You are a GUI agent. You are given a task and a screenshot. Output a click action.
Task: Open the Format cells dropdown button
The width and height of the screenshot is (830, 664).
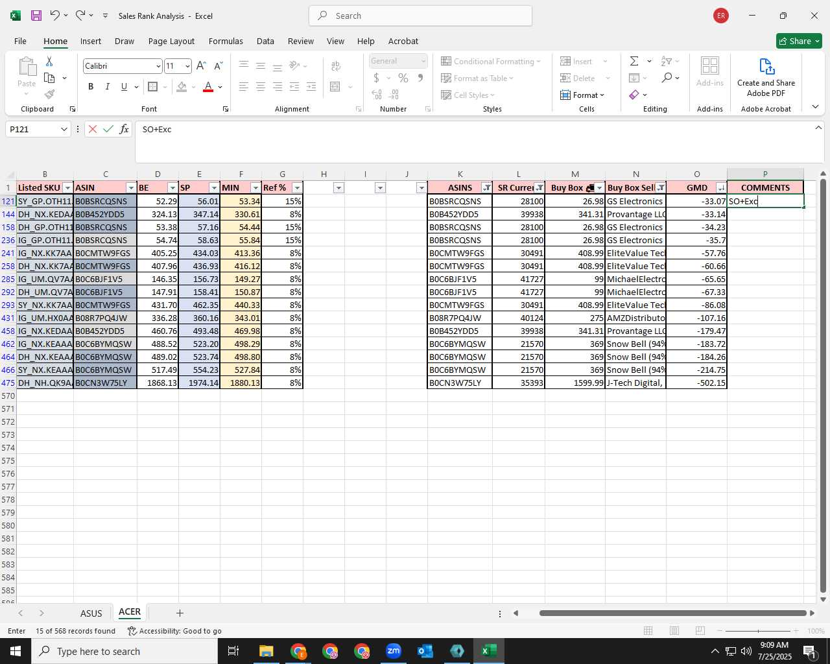(x=582, y=95)
